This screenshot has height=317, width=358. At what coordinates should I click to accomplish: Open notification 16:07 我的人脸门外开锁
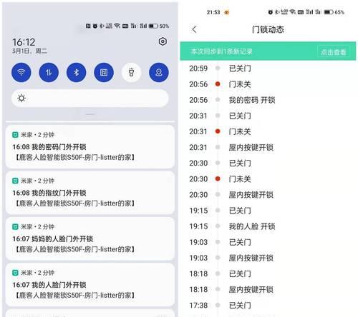pos(90,284)
